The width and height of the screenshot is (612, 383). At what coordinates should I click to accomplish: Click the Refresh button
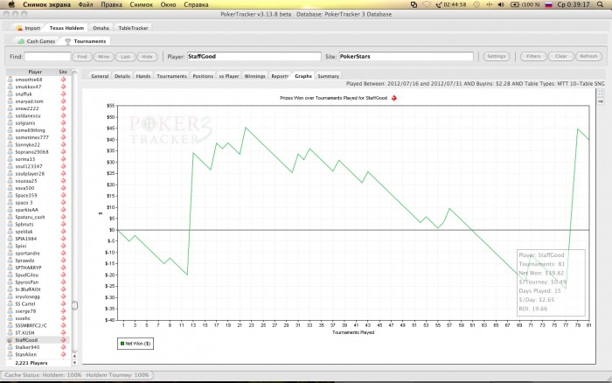588,56
